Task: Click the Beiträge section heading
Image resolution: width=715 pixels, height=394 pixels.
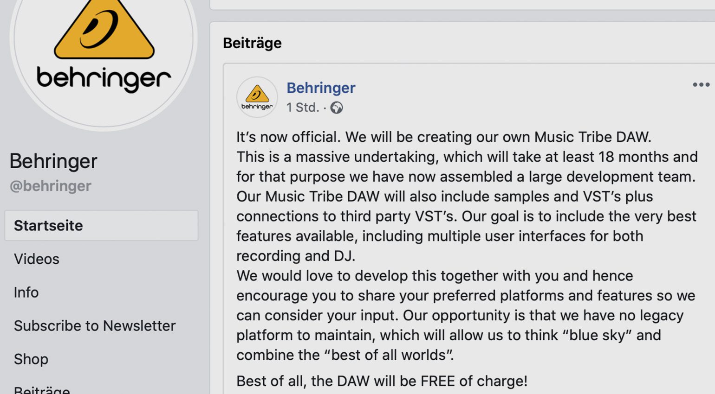Action: [x=252, y=43]
